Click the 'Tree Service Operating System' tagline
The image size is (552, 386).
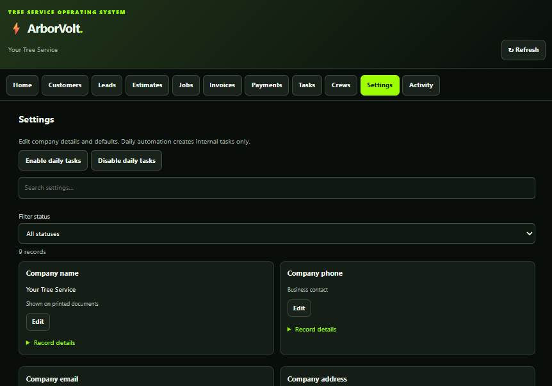pyautogui.click(x=67, y=12)
